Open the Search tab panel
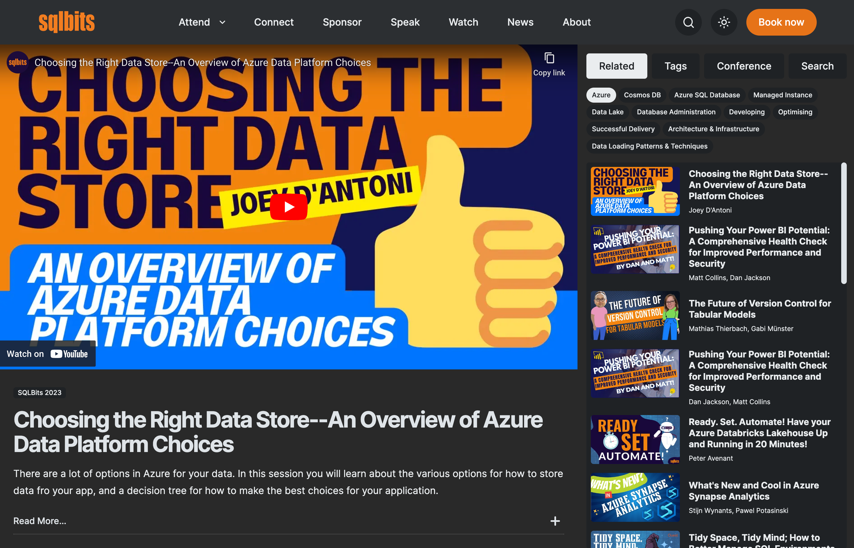The image size is (854, 548). [x=817, y=65]
